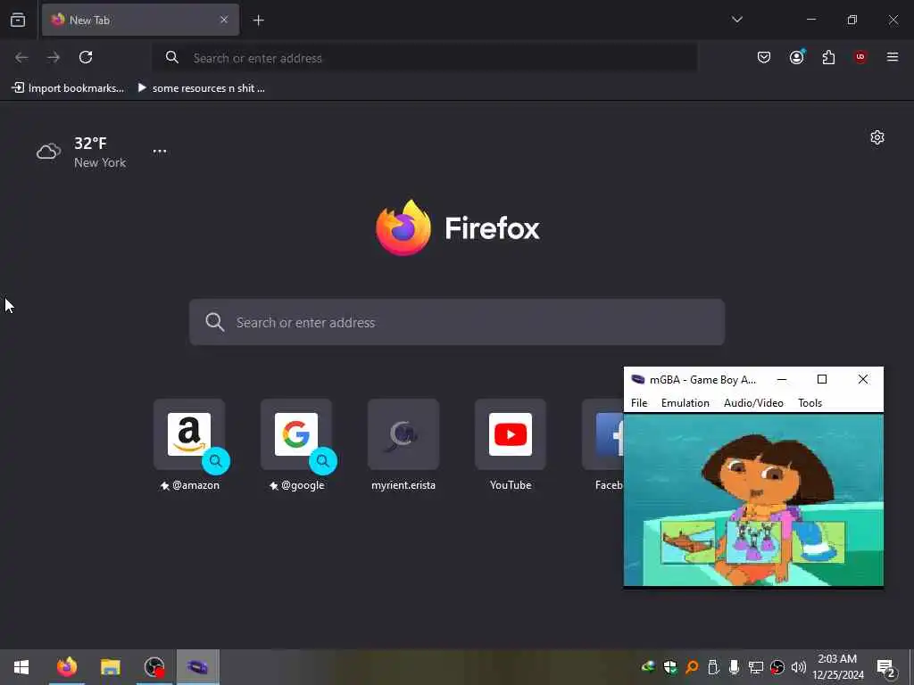Minimize the mGBA window
The image size is (914, 685).
[x=782, y=380]
